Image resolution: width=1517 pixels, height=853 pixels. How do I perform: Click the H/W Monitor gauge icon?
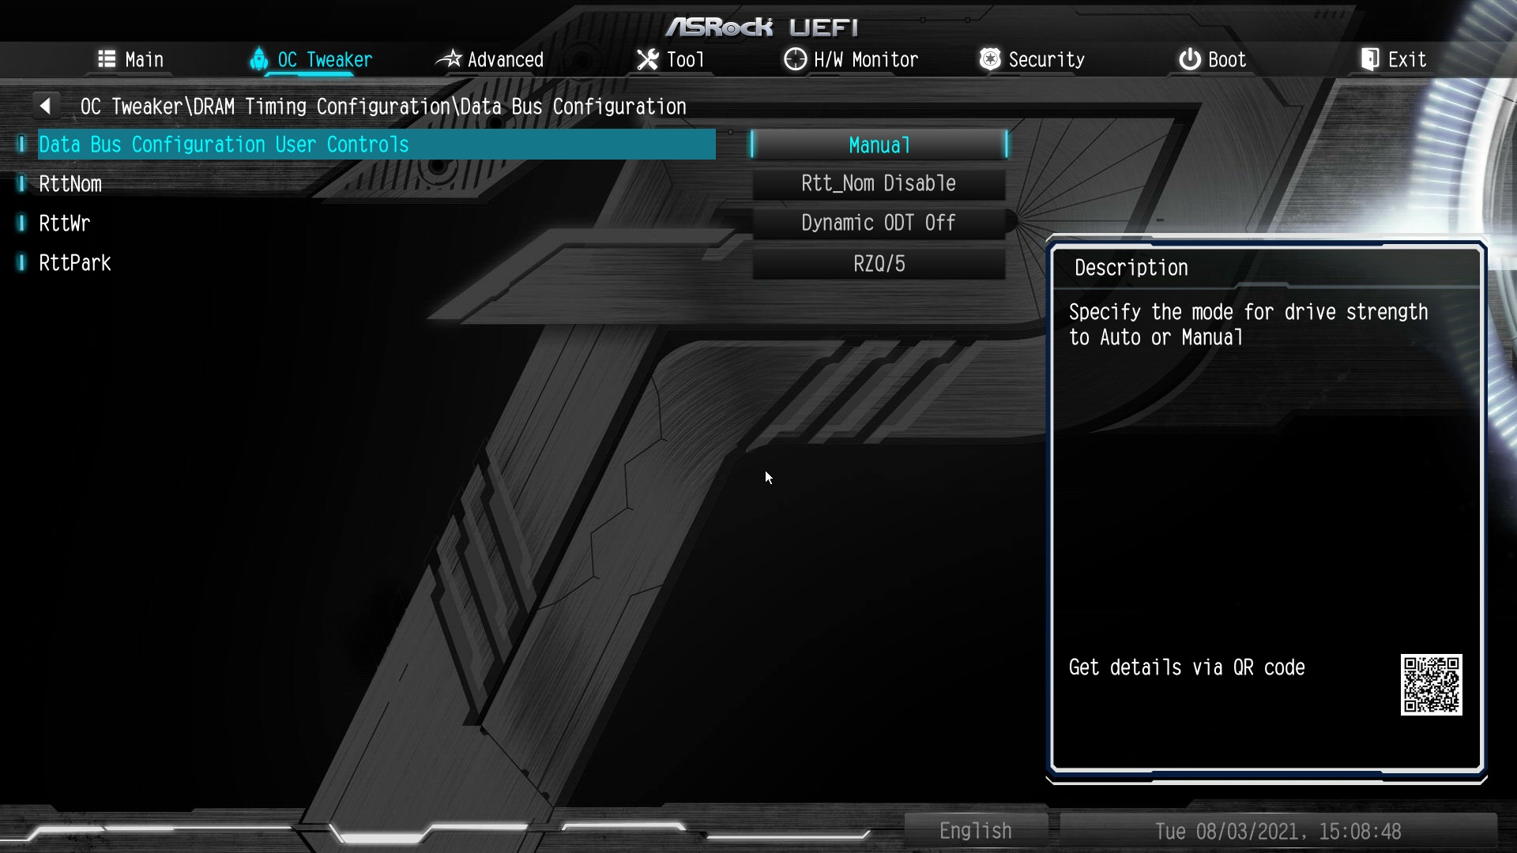point(795,59)
